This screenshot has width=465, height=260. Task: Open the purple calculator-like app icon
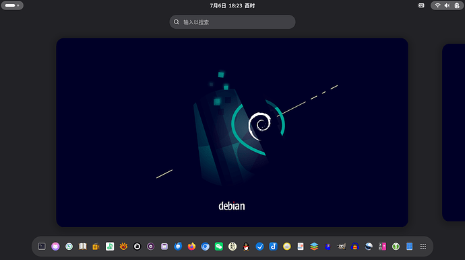point(164,247)
